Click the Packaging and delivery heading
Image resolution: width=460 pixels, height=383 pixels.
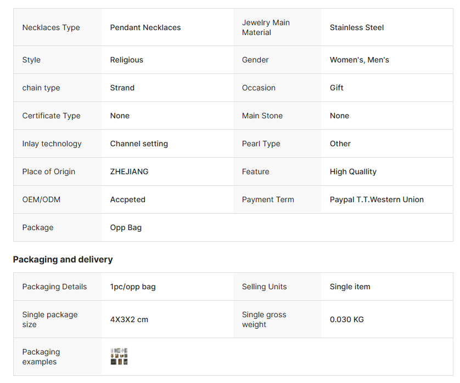pos(63,259)
